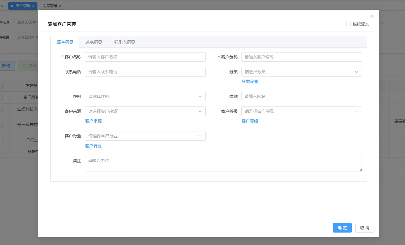Open the 客户行业 dropdown
The width and height of the screenshot is (405, 245).
tap(145, 136)
